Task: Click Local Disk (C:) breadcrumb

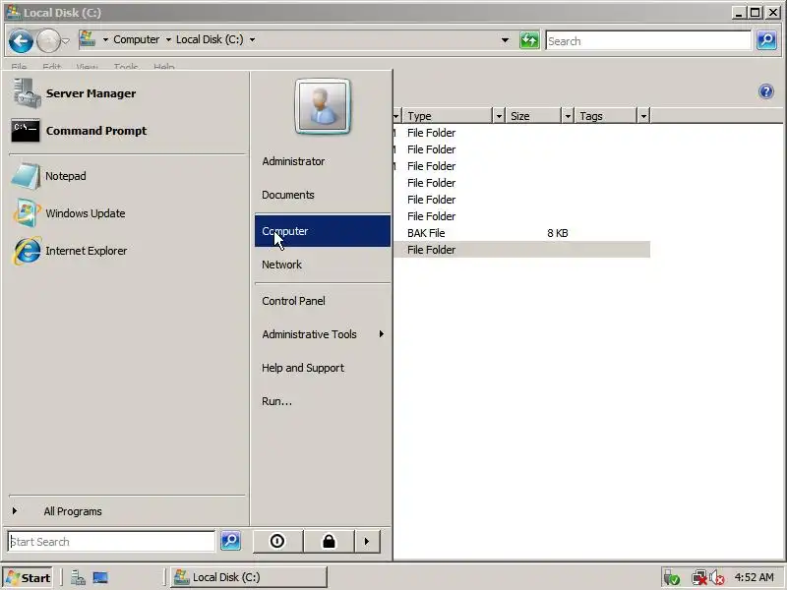Action: [x=210, y=39]
